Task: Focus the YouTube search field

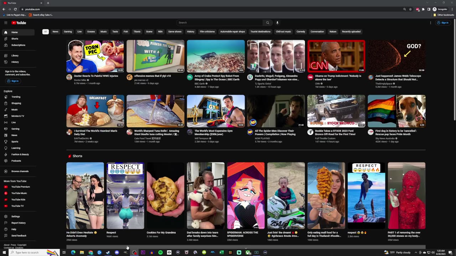Action: coord(219,23)
